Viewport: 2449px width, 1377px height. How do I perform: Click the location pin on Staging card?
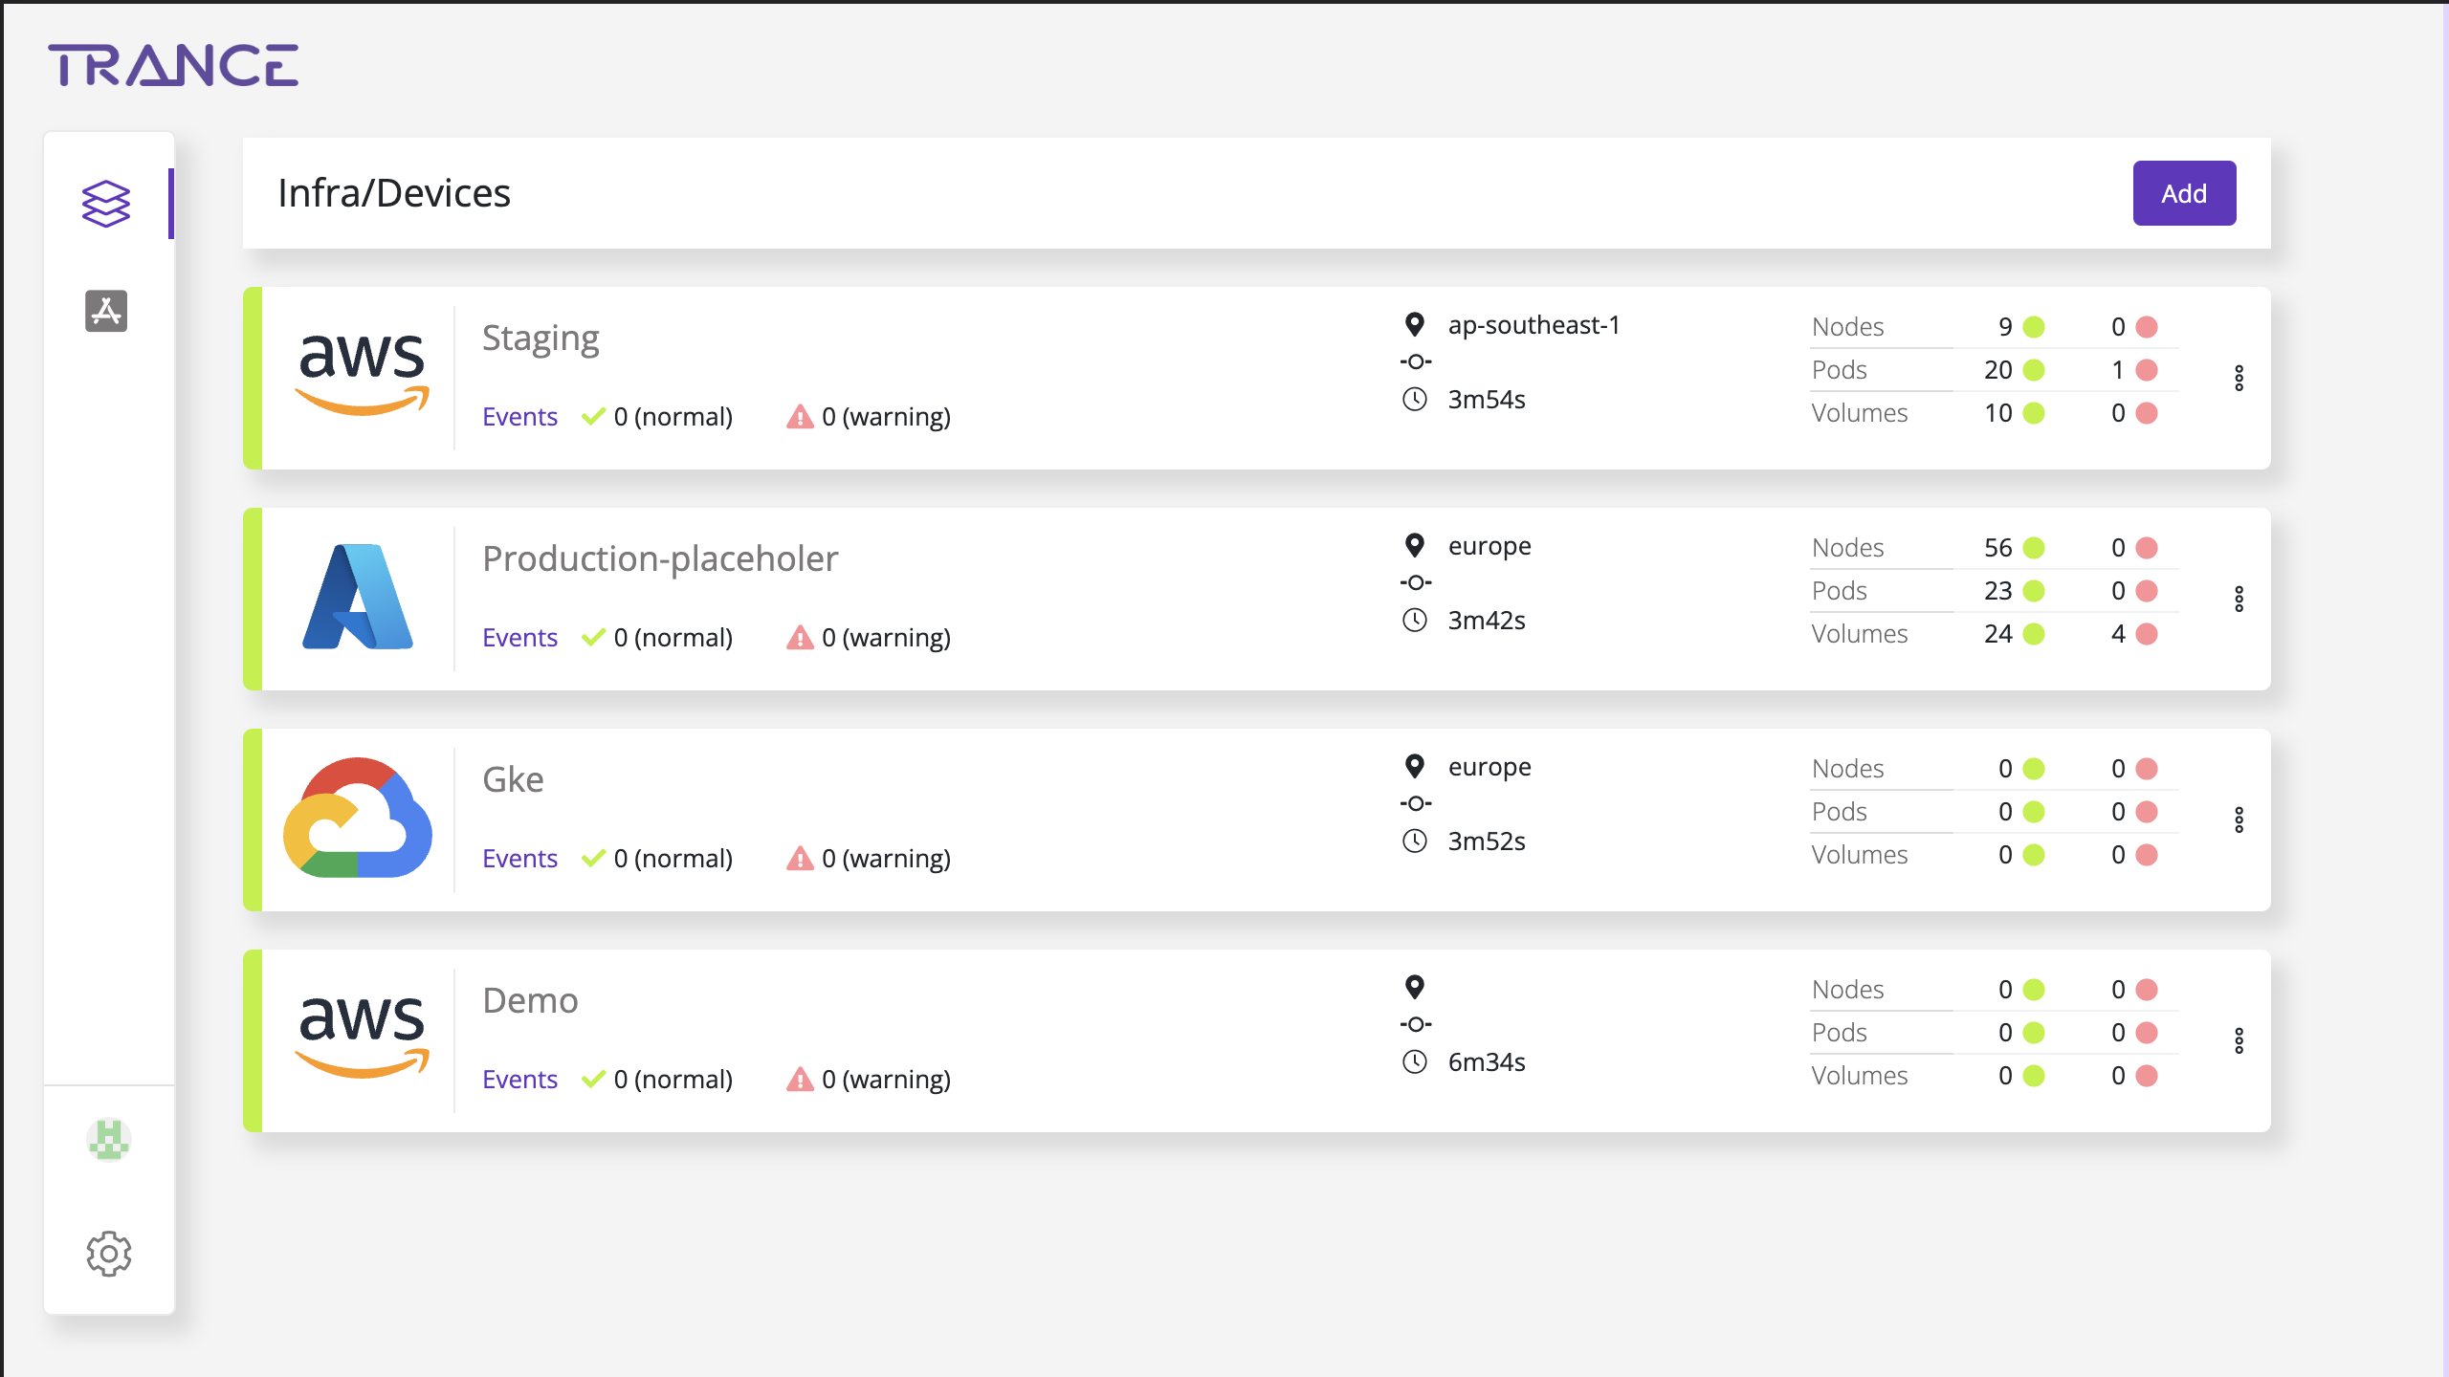coord(1415,325)
